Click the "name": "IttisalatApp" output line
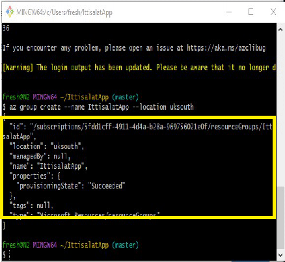The height and width of the screenshot is (262, 285). 48,166
